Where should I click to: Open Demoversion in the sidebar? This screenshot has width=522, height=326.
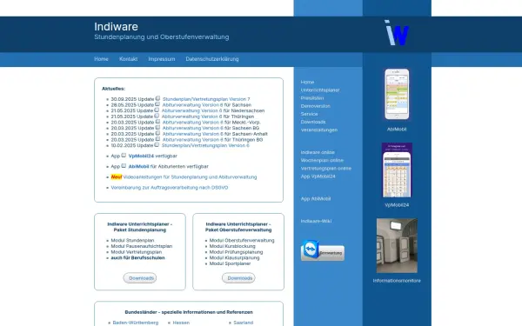tap(315, 106)
